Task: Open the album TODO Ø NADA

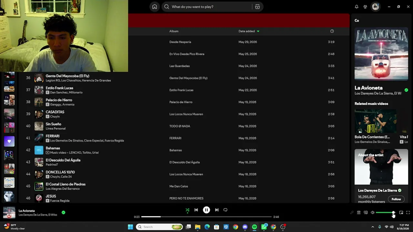Action: point(180,126)
